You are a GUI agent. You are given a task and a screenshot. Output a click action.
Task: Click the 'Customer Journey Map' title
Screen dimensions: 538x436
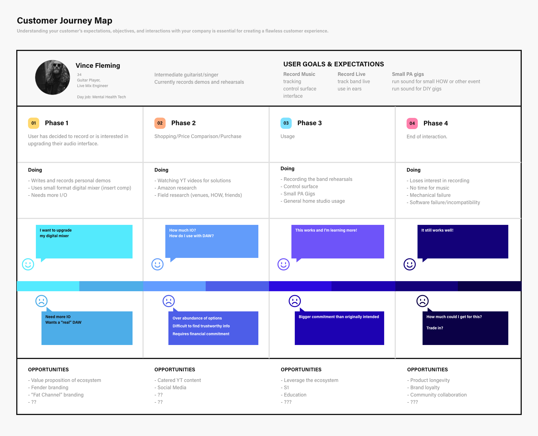[x=65, y=21]
